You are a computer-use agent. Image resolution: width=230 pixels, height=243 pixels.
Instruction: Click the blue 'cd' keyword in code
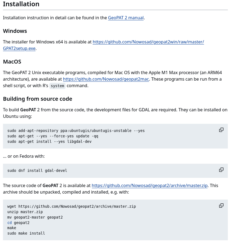(x=9, y=223)
